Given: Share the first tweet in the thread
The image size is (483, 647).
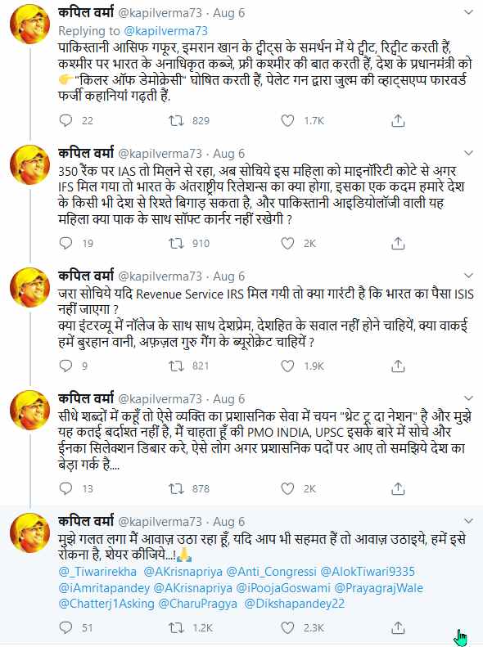Looking at the screenshot, I should click(x=398, y=120).
